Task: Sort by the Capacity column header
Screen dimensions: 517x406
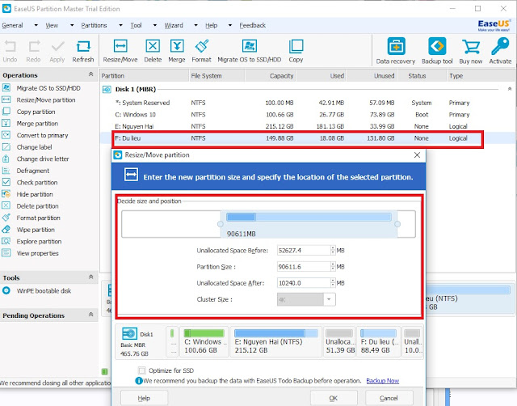Action: tap(270, 76)
